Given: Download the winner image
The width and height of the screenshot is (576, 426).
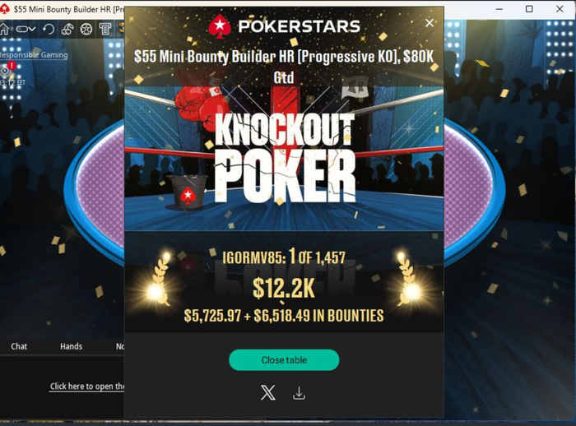Looking at the screenshot, I should click(299, 393).
